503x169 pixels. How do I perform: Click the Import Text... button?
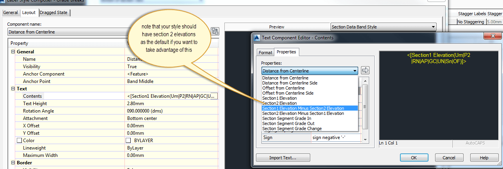[x=283, y=158]
